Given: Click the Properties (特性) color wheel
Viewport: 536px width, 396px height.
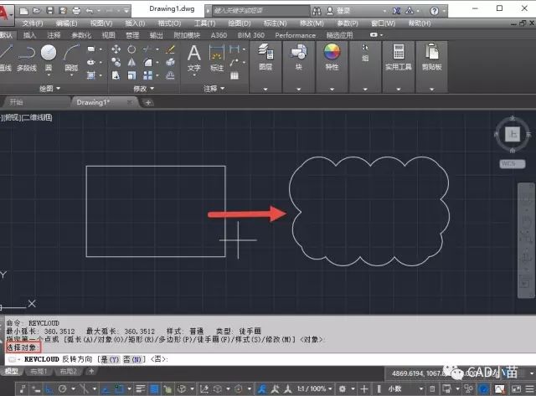Looking at the screenshot, I should click(x=332, y=54).
